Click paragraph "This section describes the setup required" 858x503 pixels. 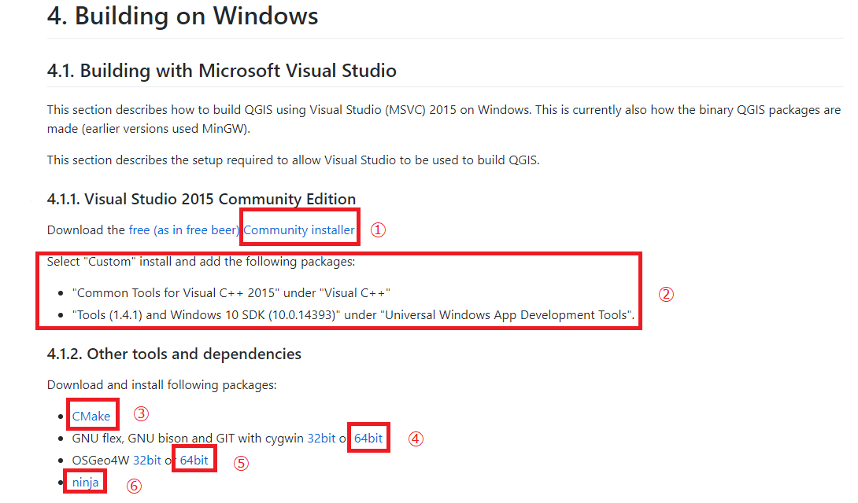(x=294, y=160)
